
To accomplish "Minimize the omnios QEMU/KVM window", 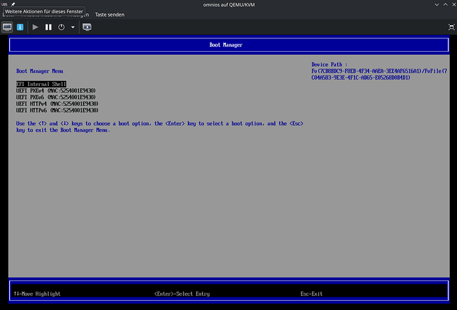I will 436,5.
